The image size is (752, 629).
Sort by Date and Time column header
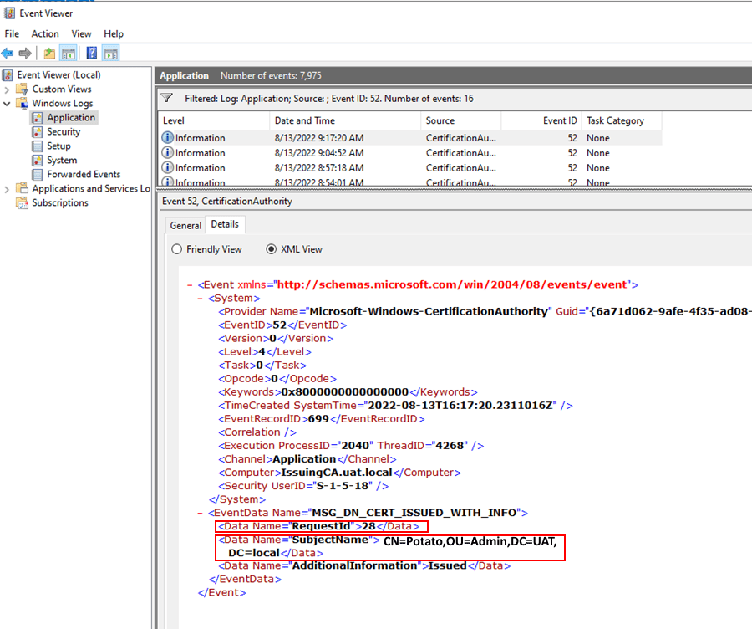[x=345, y=120]
